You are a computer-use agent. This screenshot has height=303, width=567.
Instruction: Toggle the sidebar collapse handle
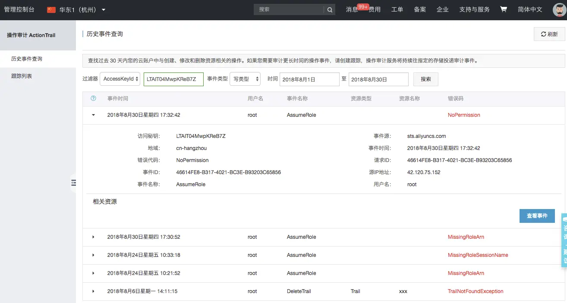73,183
